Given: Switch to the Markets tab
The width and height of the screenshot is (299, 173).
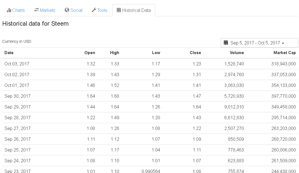Looking at the screenshot, I should click(x=45, y=10).
